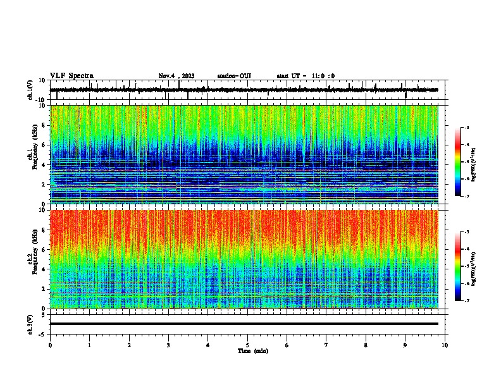Screen dimensions: 501x387
Task: Click the ch.1 spectrogram plot area
Action: [x=244, y=154]
